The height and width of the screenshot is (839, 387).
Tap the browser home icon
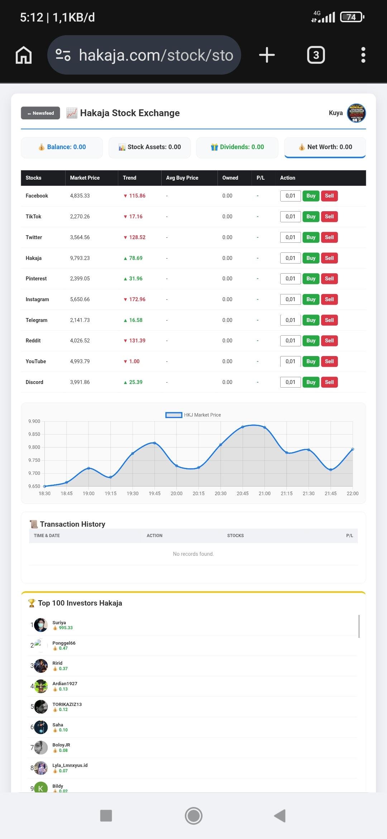[x=24, y=55]
